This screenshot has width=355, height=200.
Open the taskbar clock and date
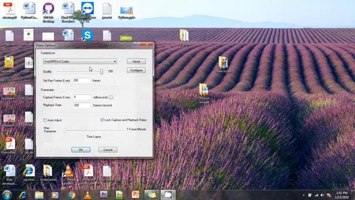[x=342, y=195]
